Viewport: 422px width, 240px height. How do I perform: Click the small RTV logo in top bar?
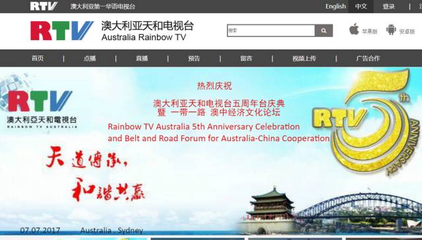[x=44, y=6]
